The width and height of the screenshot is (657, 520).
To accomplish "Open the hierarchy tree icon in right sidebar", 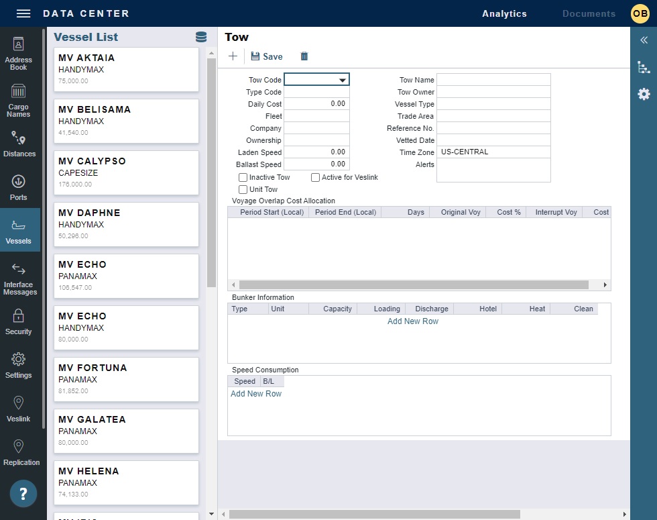I will click(644, 67).
